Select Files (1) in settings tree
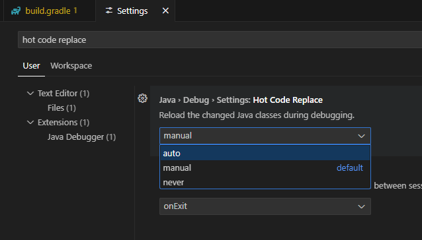Image resolution: width=422 pixels, height=240 pixels. (62, 107)
